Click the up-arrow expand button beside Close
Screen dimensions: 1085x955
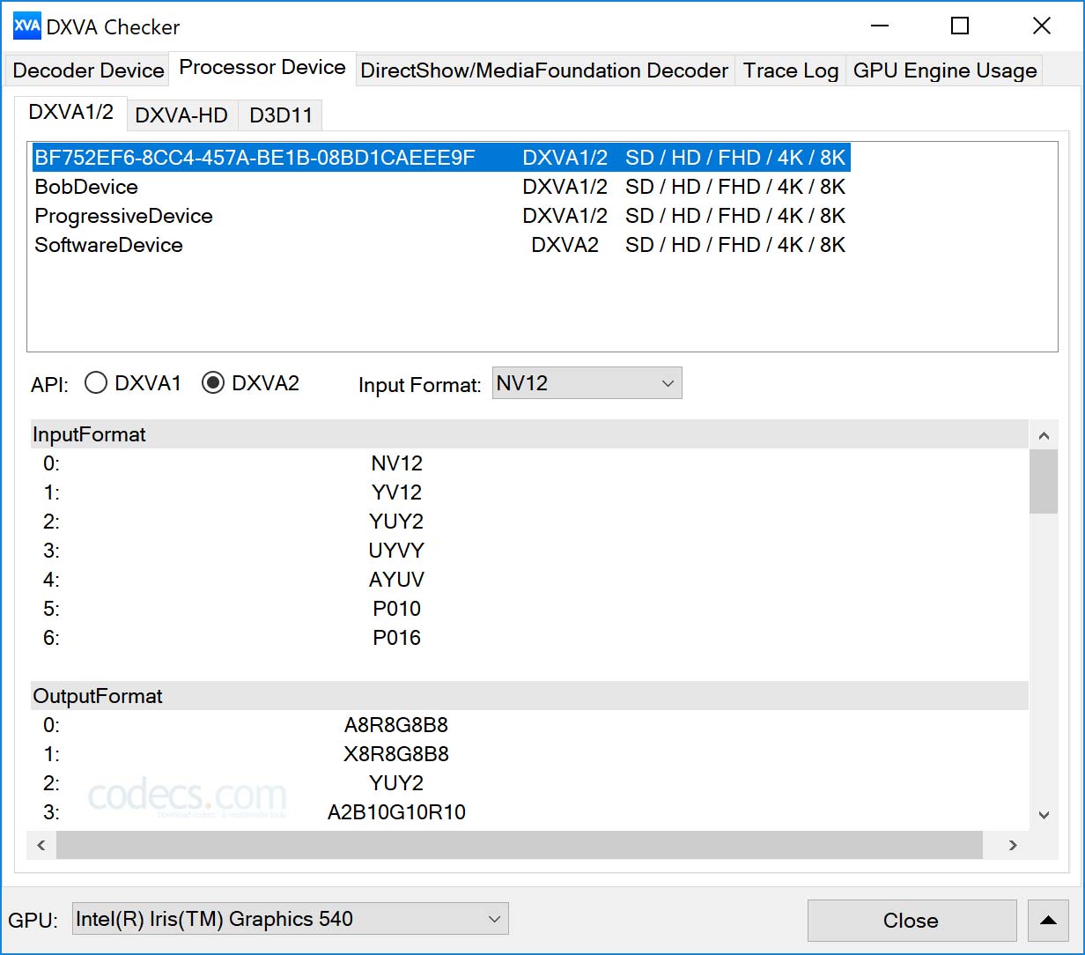[1048, 921]
